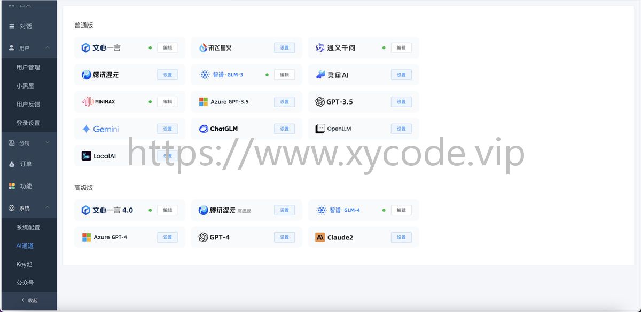Image resolution: width=641 pixels, height=312 pixels.
Task: Edit the 通义千问 channel
Action: pyautogui.click(x=402, y=48)
